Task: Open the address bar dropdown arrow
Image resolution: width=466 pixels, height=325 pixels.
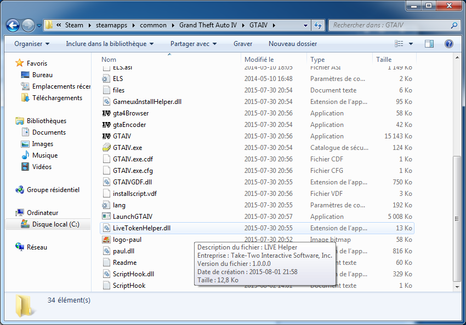Action: pos(305,25)
